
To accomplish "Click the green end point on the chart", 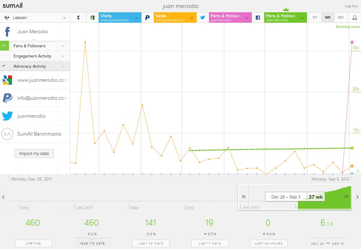I will pos(352,148).
